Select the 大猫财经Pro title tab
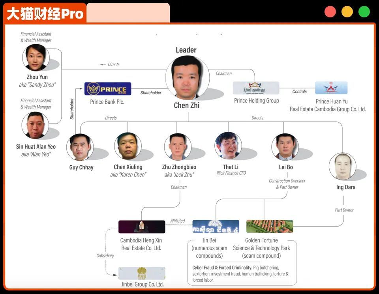The width and height of the screenshot is (379, 294). tap(45, 13)
